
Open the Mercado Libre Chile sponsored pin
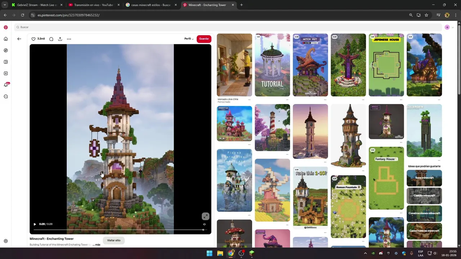234,65
